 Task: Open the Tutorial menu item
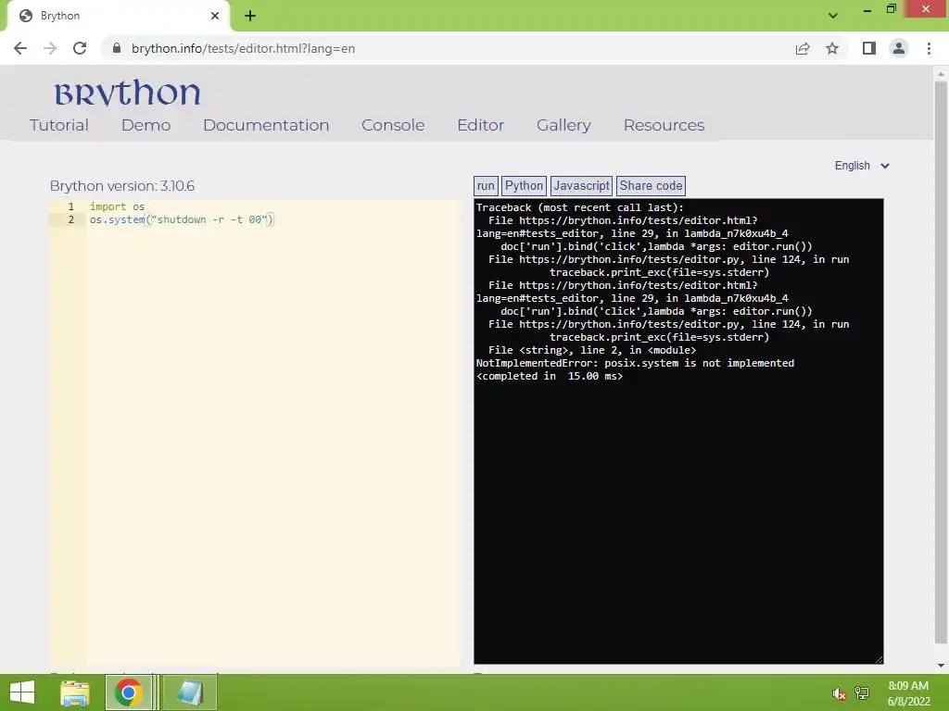[58, 125]
